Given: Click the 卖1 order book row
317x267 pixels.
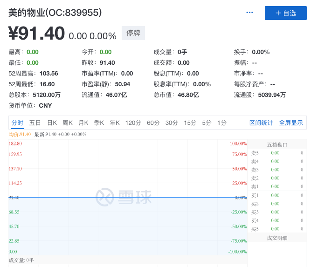Looking at the screenshot, I should [277, 186].
